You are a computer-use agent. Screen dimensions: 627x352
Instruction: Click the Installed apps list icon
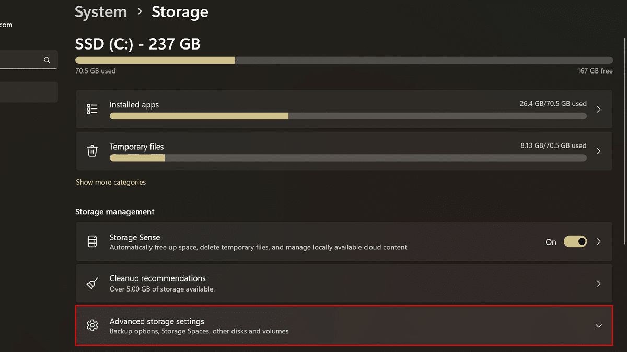(x=92, y=109)
